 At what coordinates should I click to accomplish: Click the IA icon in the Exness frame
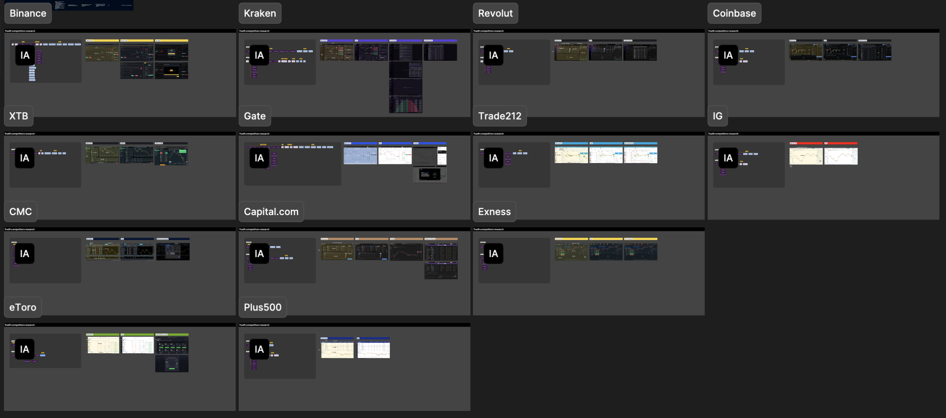pyautogui.click(x=494, y=254)
